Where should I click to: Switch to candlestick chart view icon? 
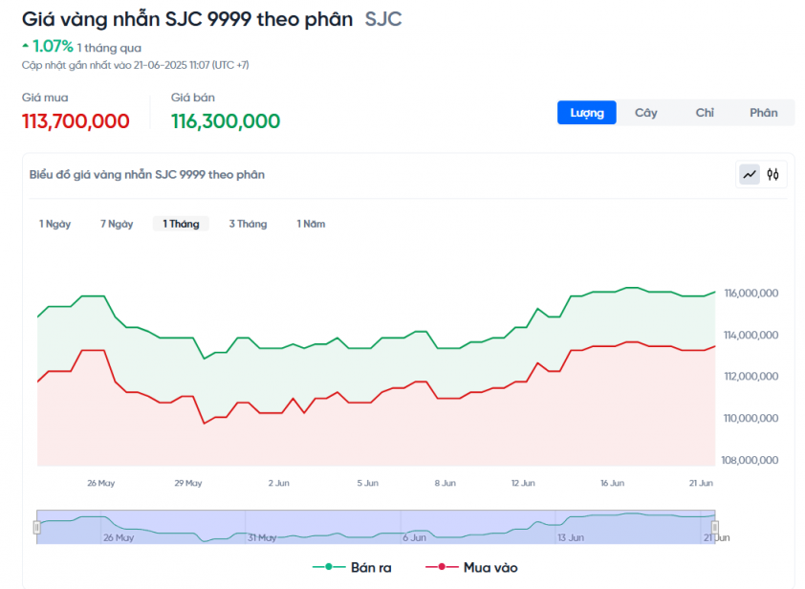(773, 175)
